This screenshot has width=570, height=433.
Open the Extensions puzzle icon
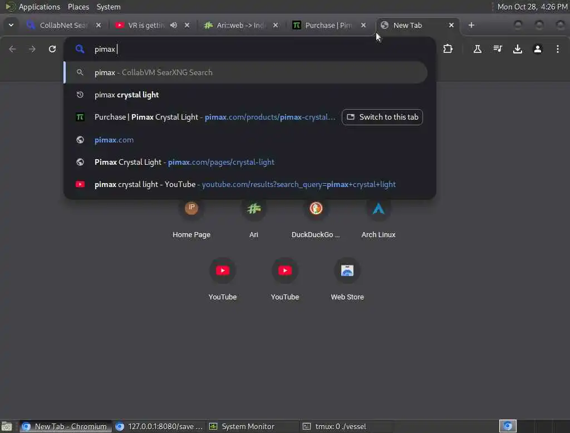pos(448,49)
